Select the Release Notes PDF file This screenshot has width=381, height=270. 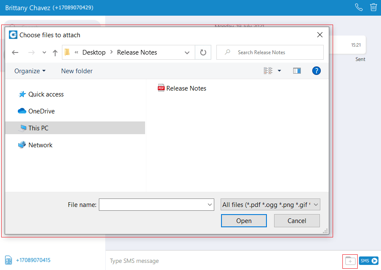tap(182, 88)
